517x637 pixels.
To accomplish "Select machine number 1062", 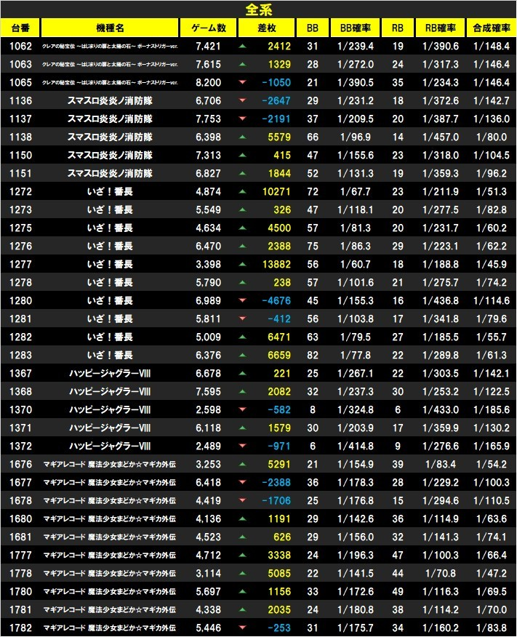I will 20,47.
